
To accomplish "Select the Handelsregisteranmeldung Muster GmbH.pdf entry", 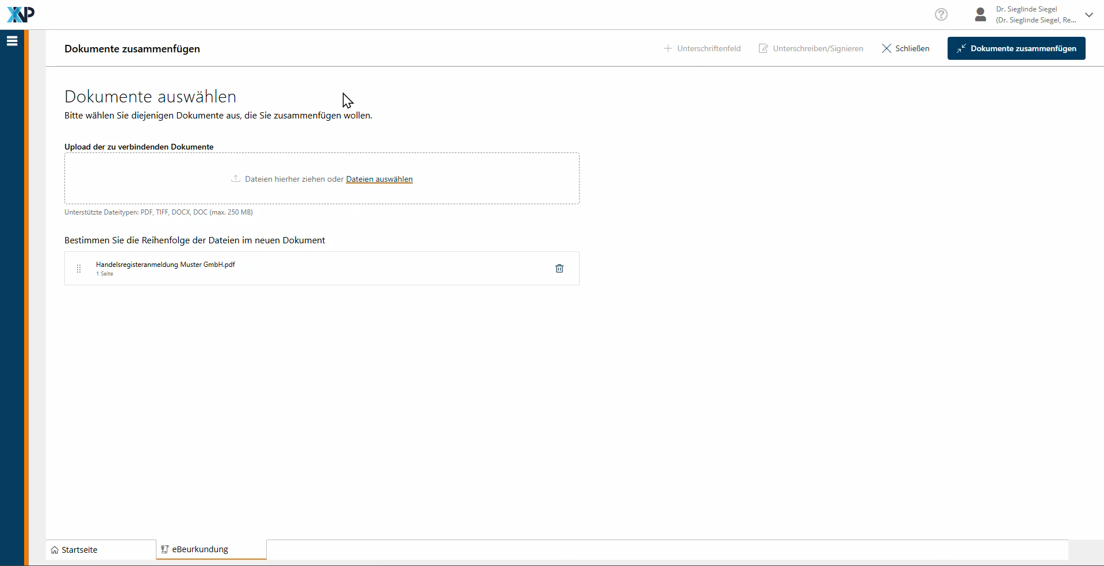I will point(166,265).
